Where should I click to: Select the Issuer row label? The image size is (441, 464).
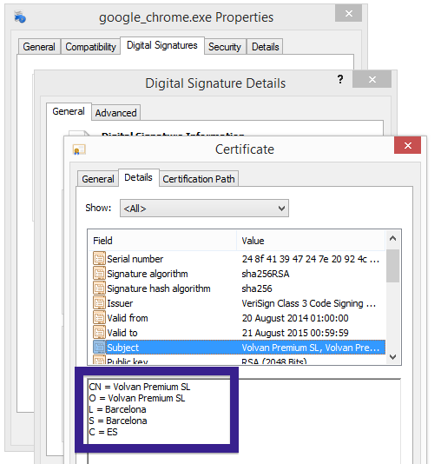(120, 303)
